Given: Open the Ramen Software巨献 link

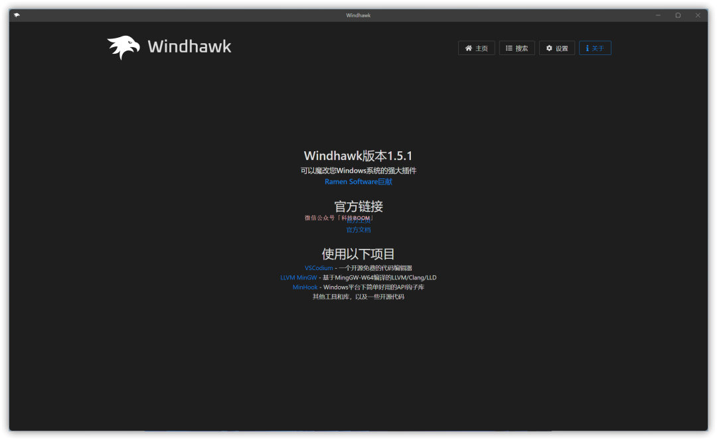Looking at the screenshot, I should click(358, 181).
